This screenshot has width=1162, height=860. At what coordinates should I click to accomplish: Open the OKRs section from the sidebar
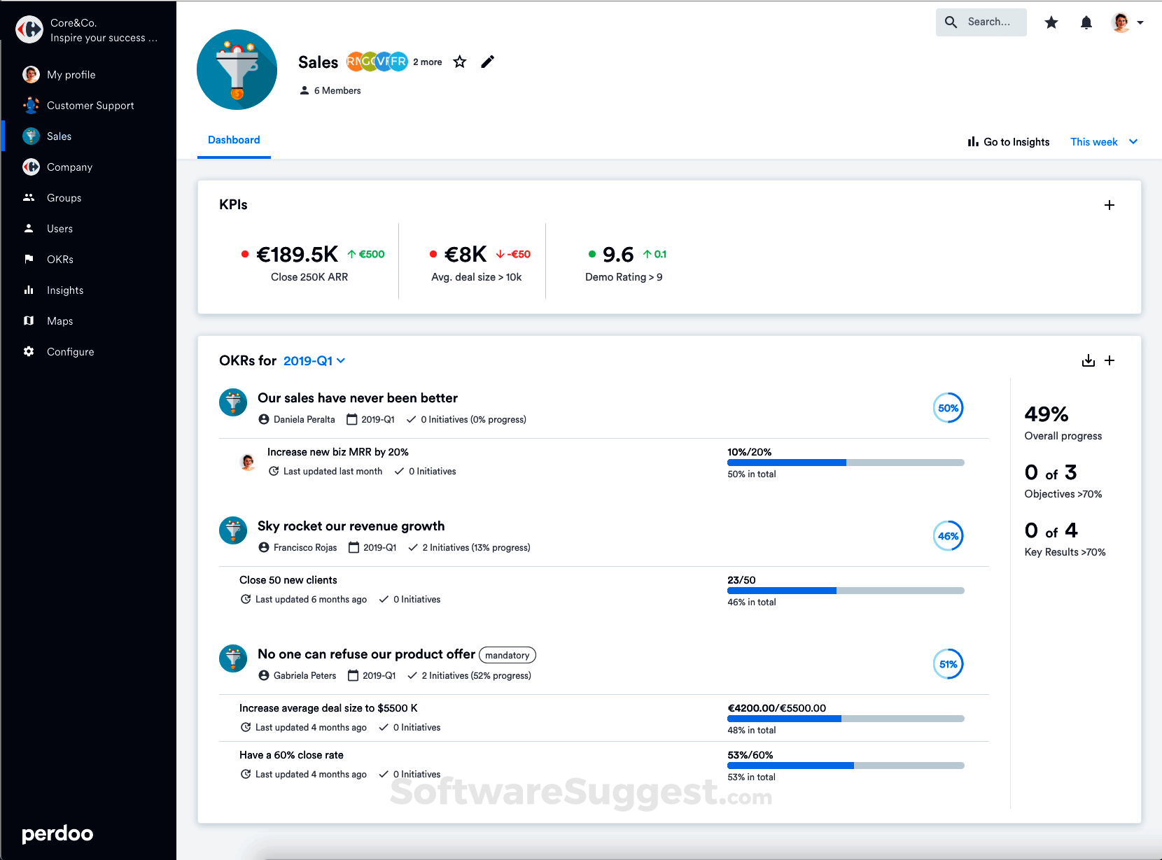point(59,259)
